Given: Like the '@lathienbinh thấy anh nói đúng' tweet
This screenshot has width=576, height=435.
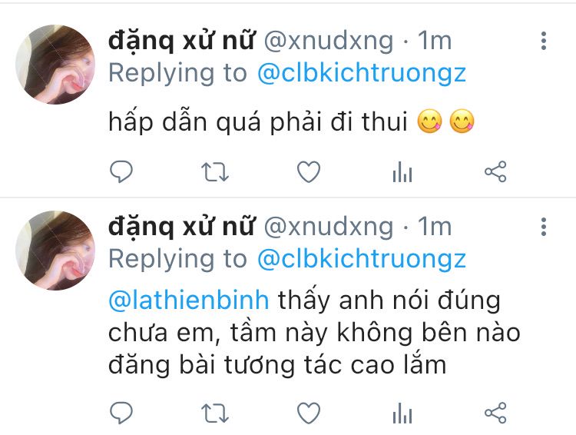Looking at the screenshot, I should 309,413.
